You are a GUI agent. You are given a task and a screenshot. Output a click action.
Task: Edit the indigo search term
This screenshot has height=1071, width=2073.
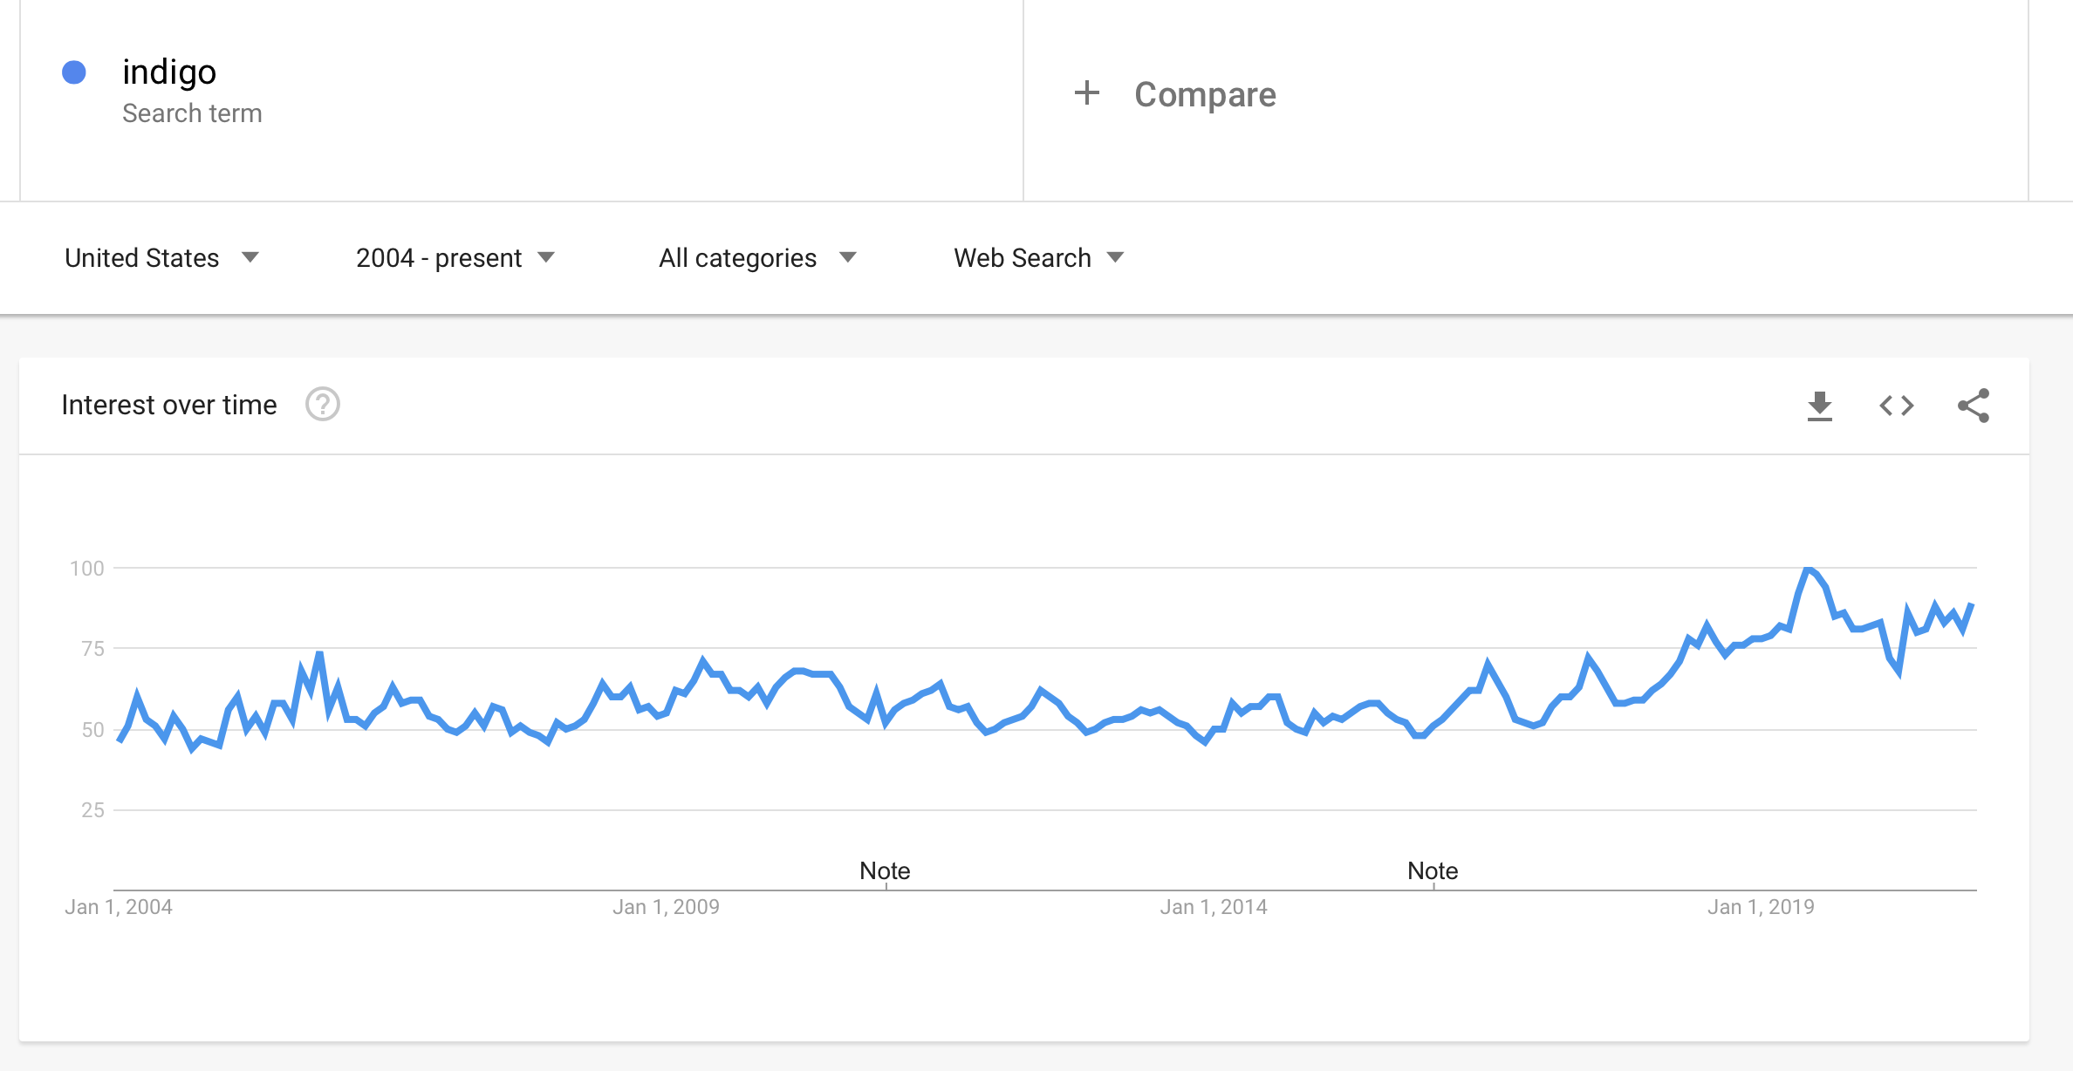169,72
